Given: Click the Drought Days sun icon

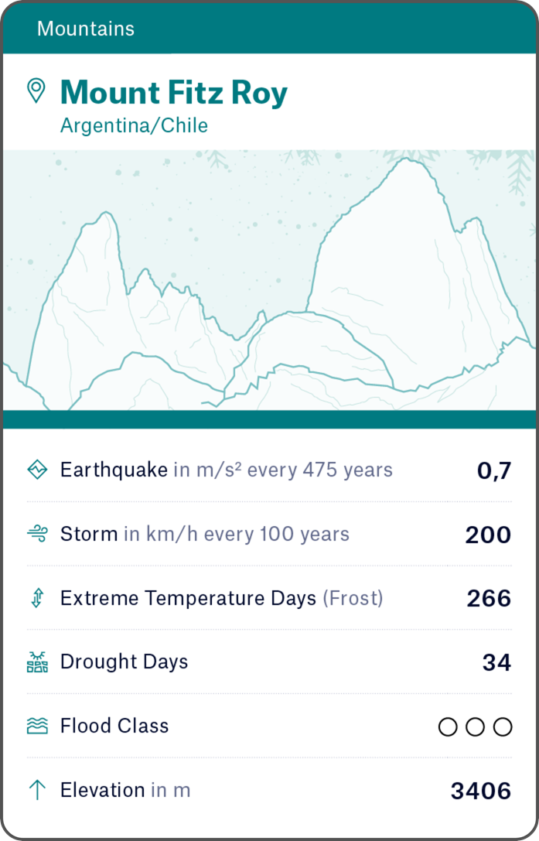Looking at the screenshot, I should [x=37, y=662].
